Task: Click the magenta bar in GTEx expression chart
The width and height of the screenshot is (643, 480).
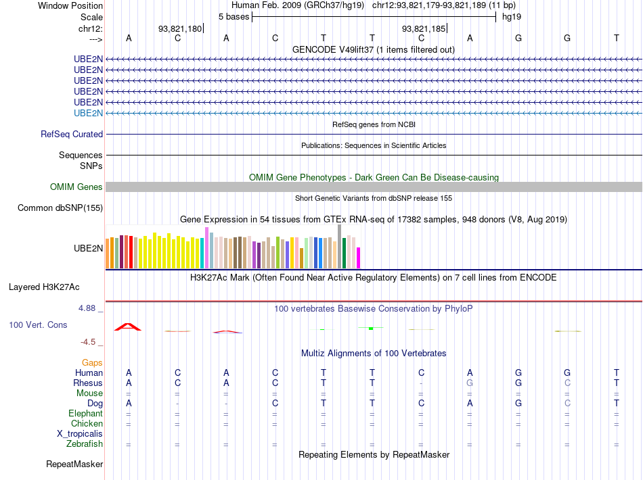Action: 359,258
